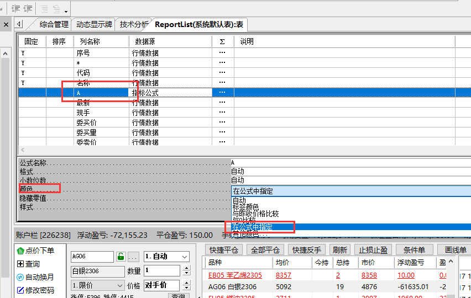
Task: Select the 最新 column name cell
Action: coord(101,103)
